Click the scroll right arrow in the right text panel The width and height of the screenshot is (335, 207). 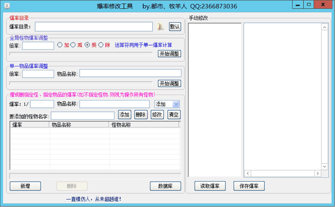tap(318, 173)
